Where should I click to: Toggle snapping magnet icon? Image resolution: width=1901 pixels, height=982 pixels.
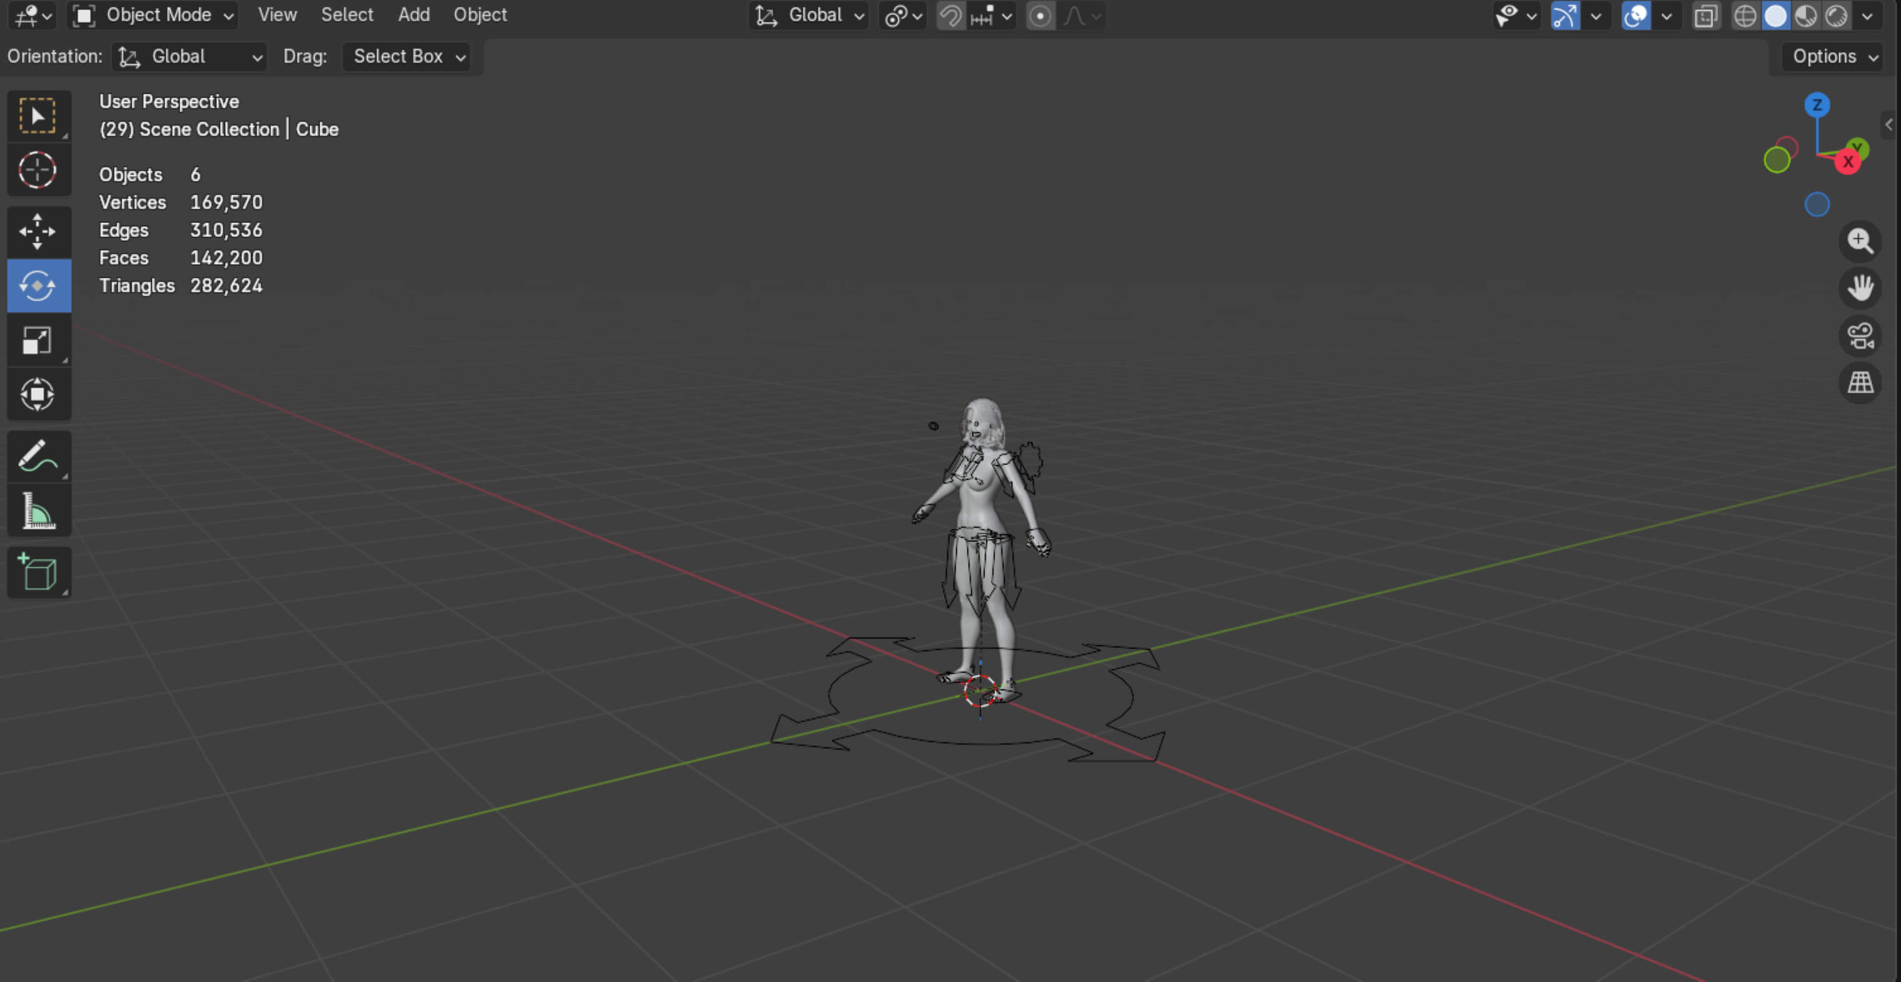click(950, 16)
